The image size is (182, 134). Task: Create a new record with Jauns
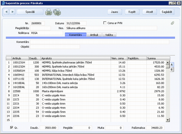coord(115,12)
